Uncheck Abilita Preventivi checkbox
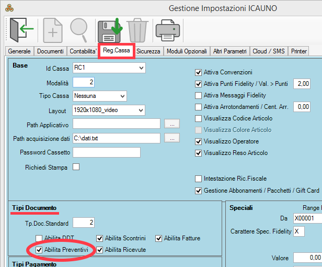The image size is (322, 267). coord(39,250)
